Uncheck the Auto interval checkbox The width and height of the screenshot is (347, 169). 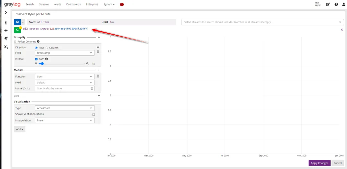tap(36, 59)
